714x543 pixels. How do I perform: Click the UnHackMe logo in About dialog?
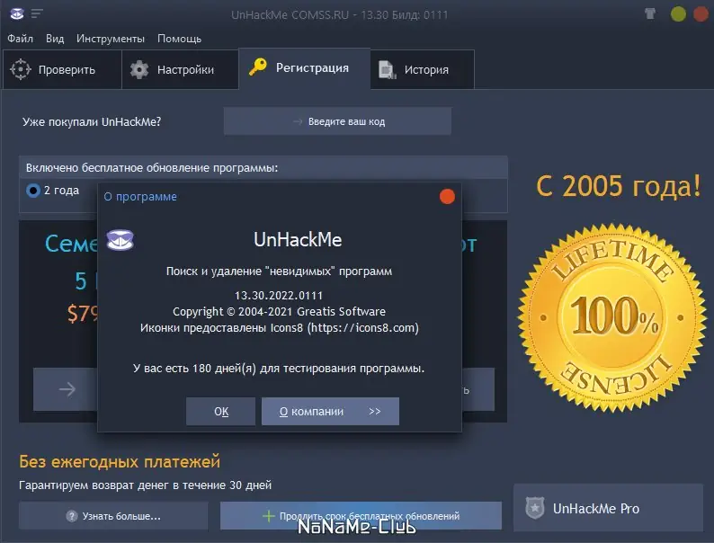(120, 240)
